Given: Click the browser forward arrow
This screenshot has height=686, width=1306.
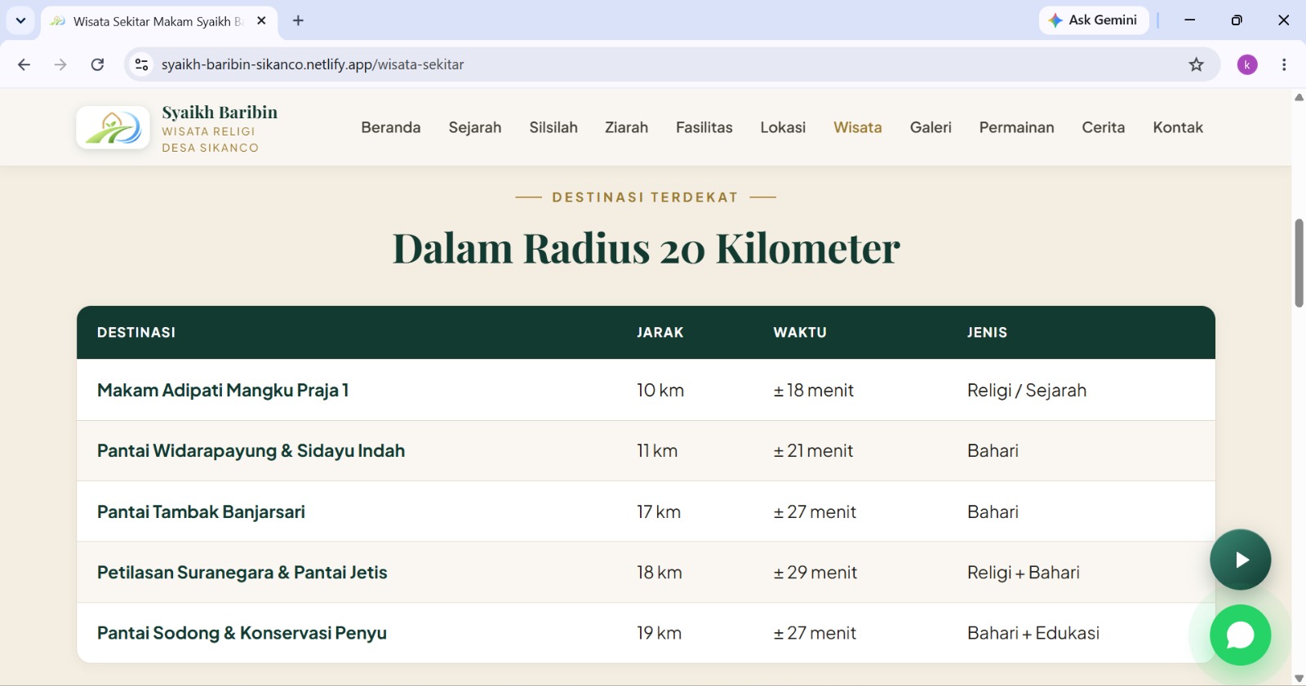Looking at the screenshot, I should [x=60, y=64].
